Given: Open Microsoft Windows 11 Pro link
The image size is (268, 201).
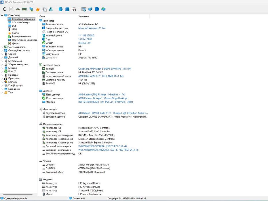Looking at the screenshot, I should click(x=92, y=28).
